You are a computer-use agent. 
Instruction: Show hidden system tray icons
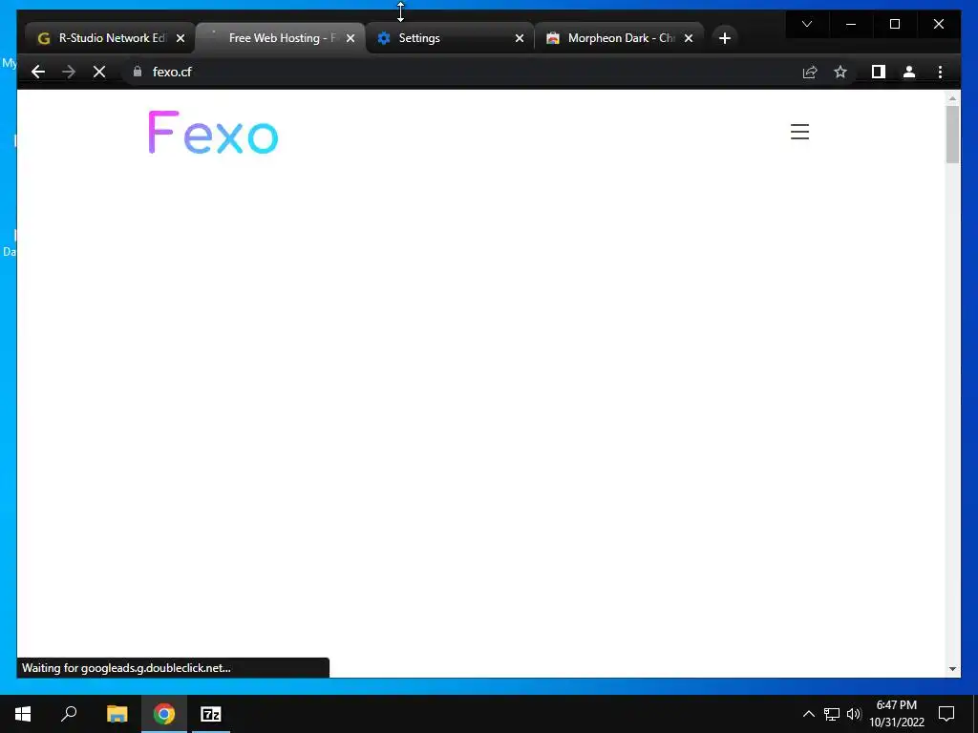pyautogui.click(x=808, y=714)
